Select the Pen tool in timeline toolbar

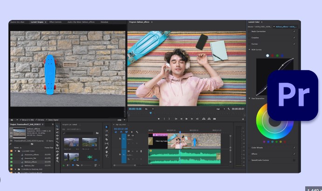click(x=106, y=148)
